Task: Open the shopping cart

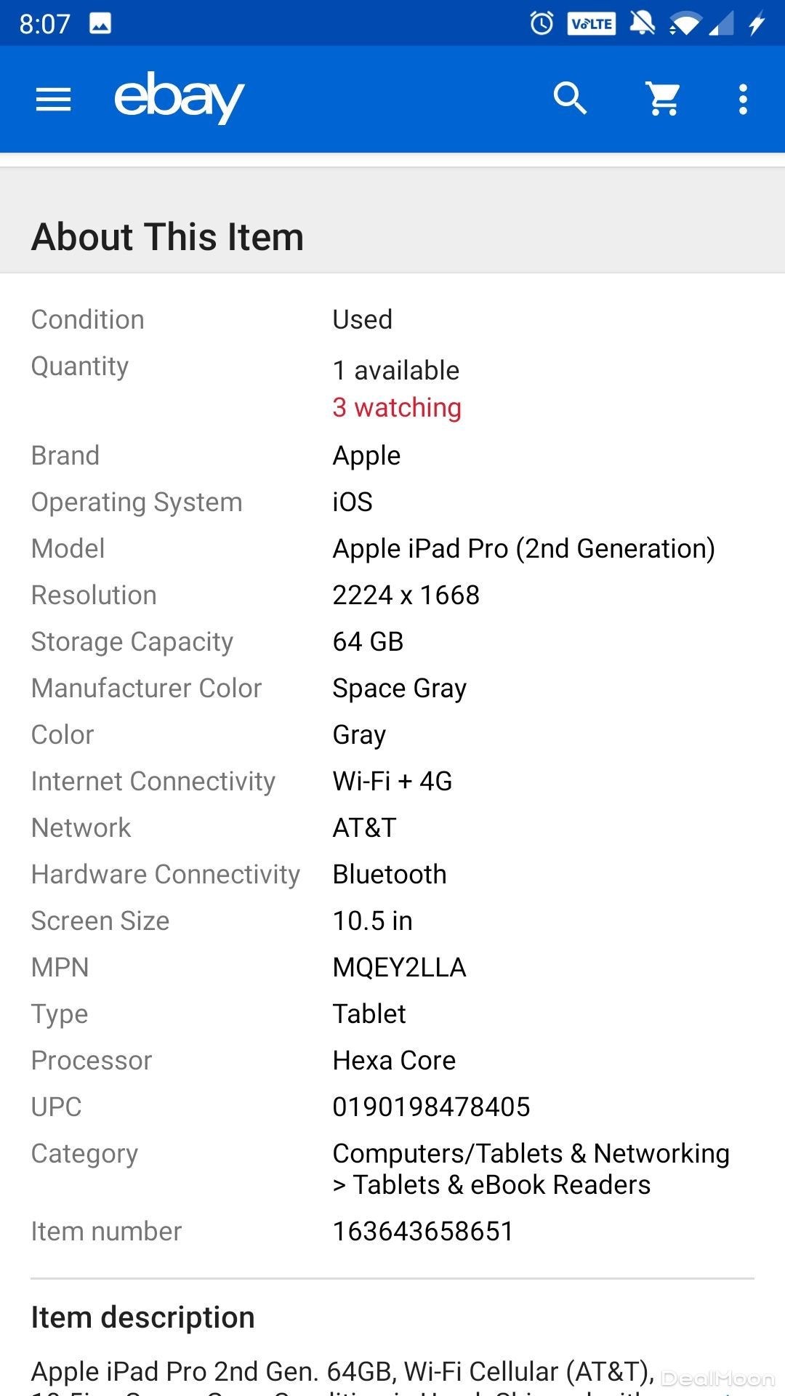Action: (664, 99)
